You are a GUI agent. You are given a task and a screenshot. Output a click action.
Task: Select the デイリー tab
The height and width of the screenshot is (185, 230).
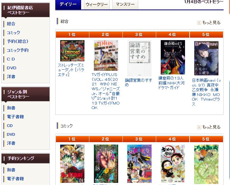(x=68, y=4)
